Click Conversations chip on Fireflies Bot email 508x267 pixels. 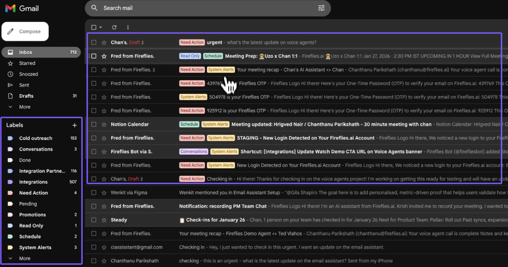[x=194, y=151]
